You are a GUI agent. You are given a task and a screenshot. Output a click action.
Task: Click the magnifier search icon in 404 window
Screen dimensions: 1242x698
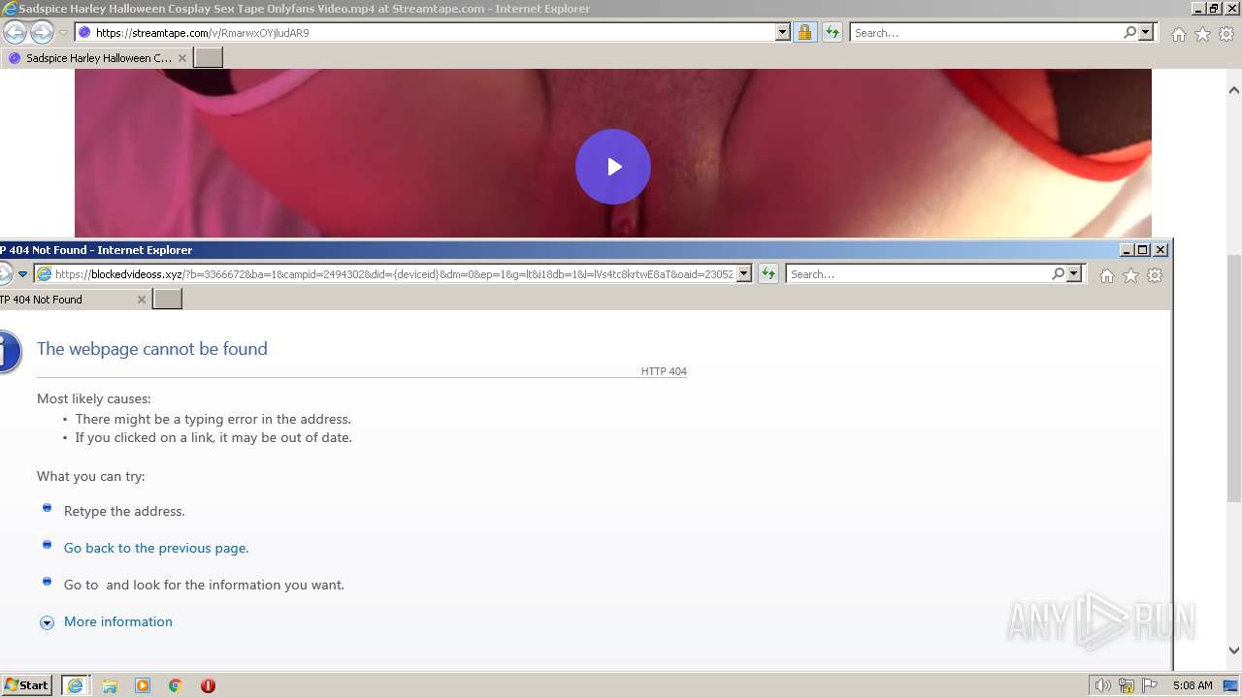[x=1058, y=274]
